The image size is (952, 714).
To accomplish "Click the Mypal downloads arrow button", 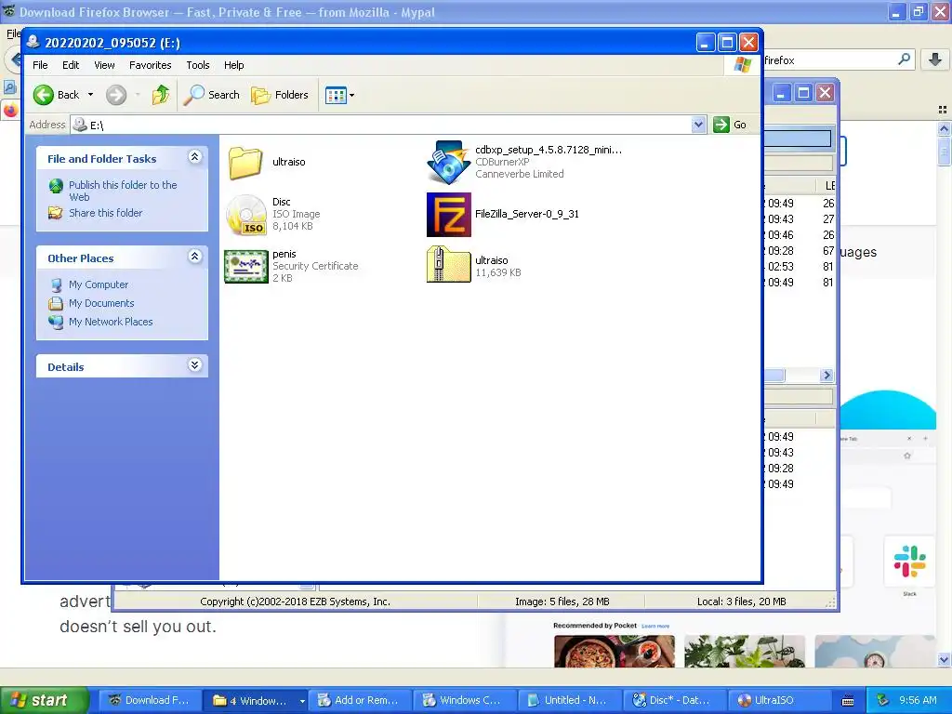I will tap(935, 59).
